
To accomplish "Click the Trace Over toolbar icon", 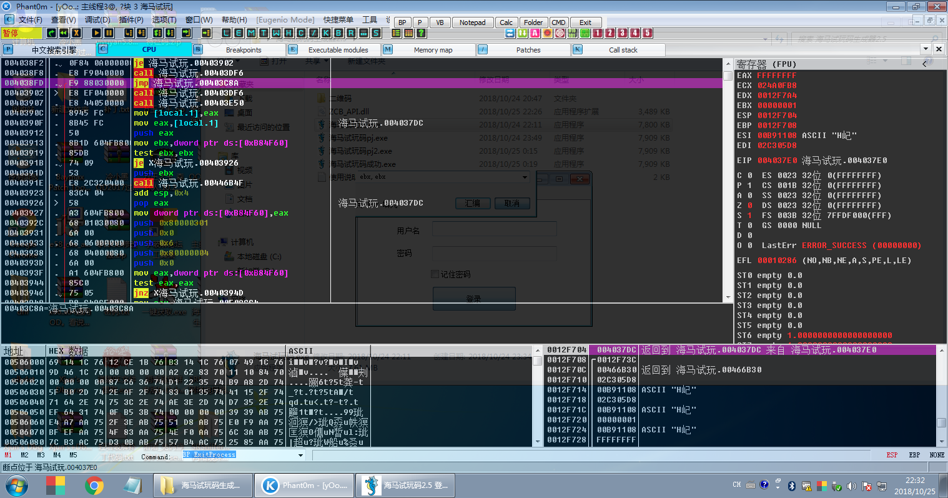I will pos(170,32).
